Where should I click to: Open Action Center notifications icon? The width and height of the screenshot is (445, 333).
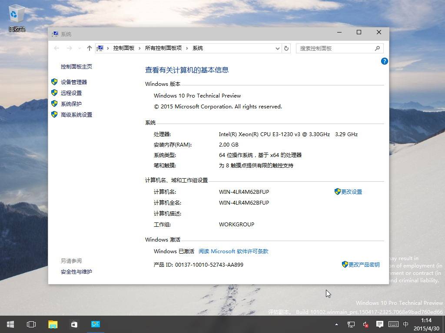[379, 324]
